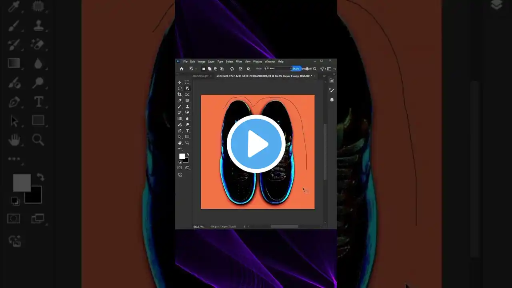Select the Blur tool
This screenshot has width=512, height=288.
[187, 118]
